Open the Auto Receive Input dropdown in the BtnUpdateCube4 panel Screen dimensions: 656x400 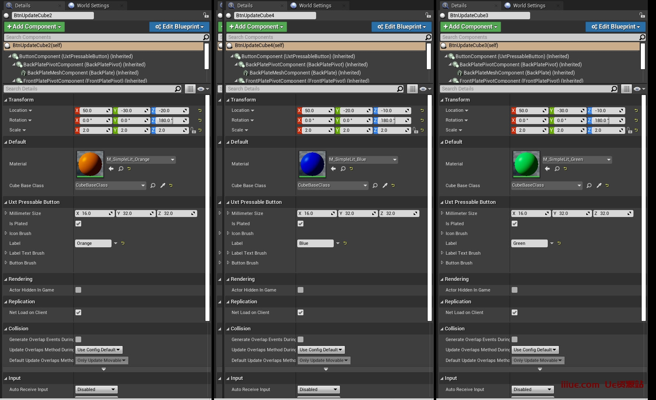click(319, 389)
